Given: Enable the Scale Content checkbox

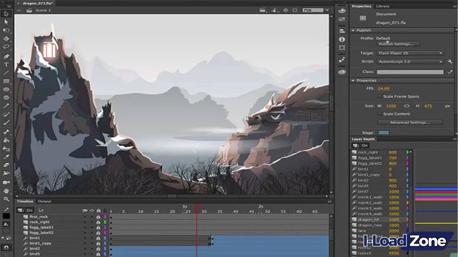Looking at the screenshot, I should coord(380,113).
